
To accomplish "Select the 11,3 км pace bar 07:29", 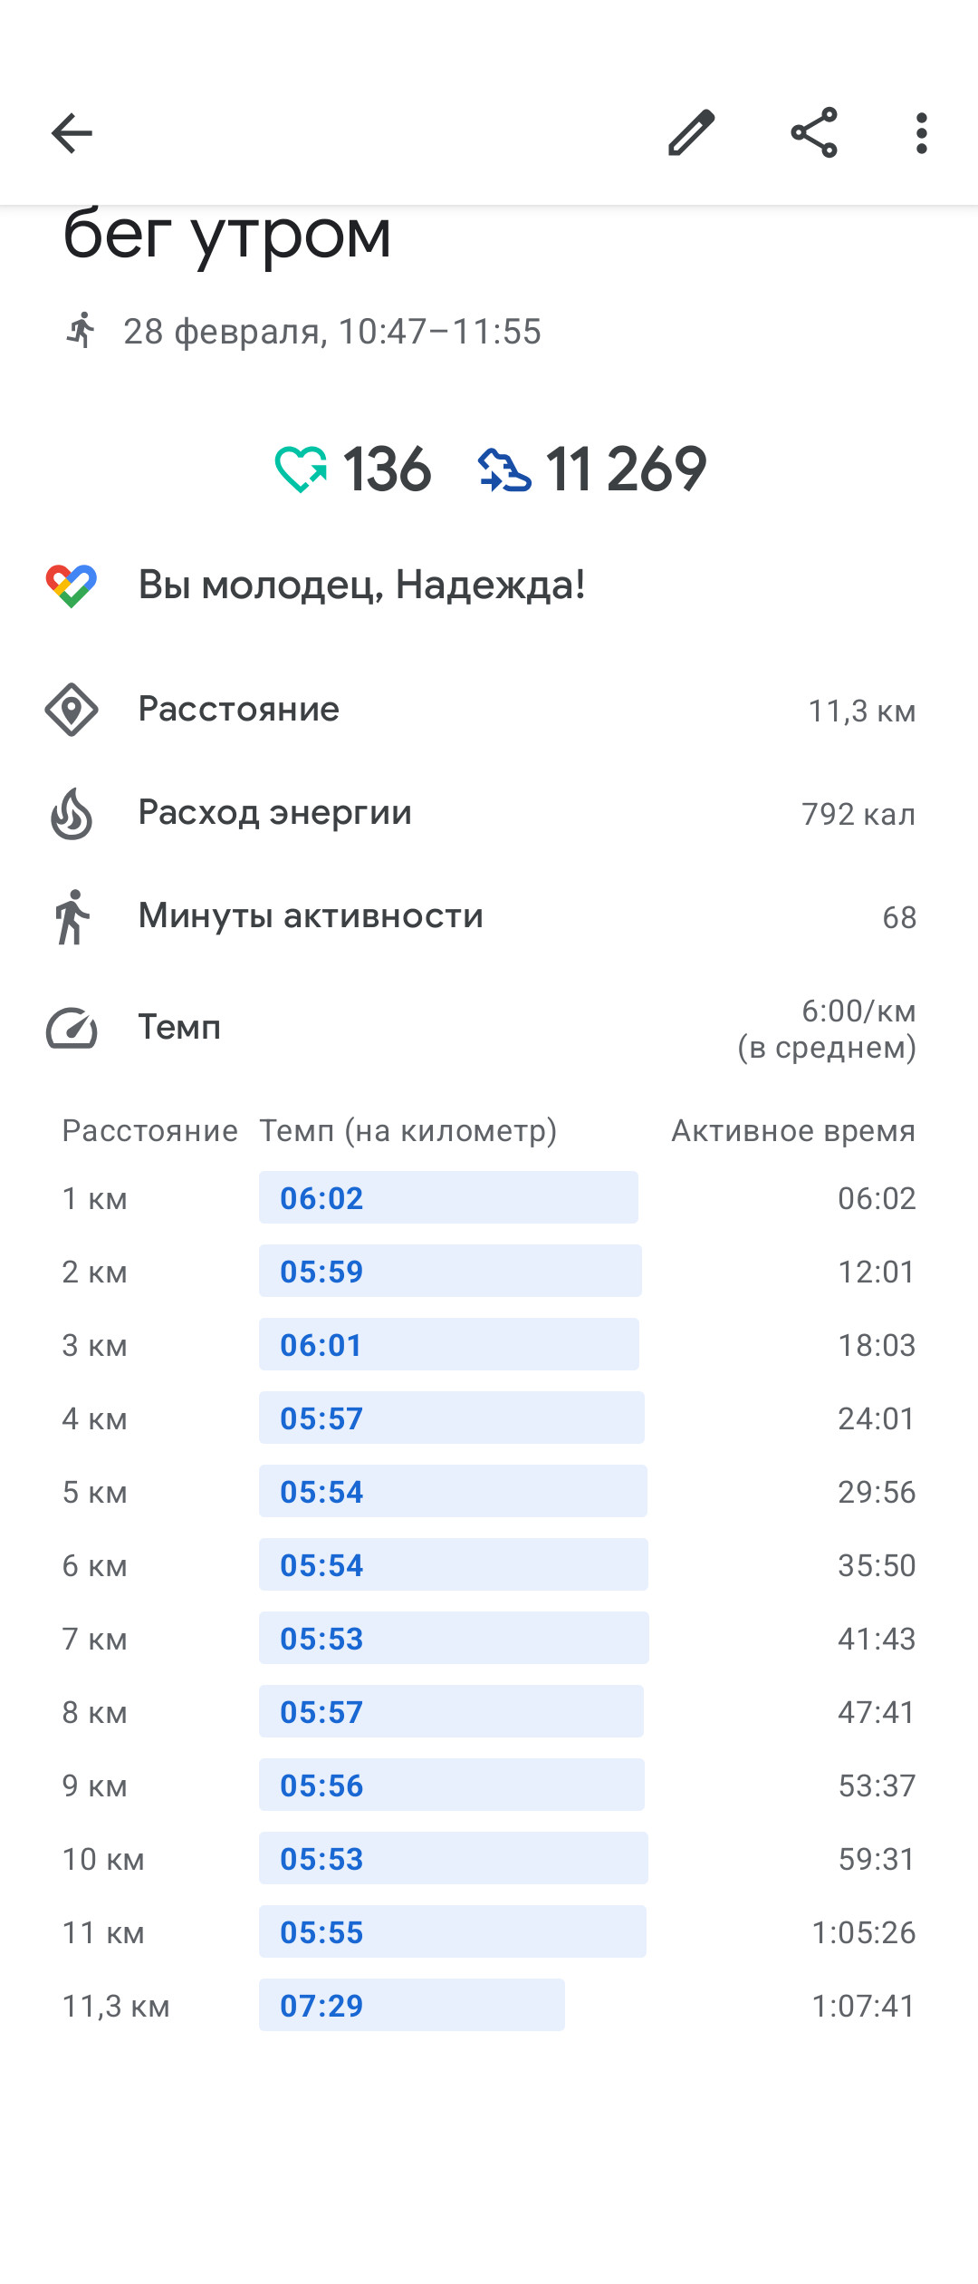I will [x=412, y=2005].
